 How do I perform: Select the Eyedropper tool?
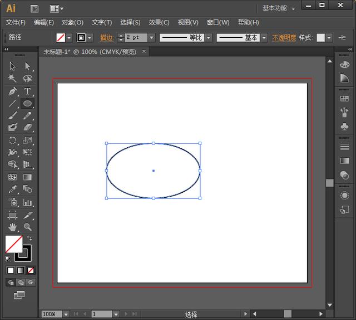pos(12,189)
